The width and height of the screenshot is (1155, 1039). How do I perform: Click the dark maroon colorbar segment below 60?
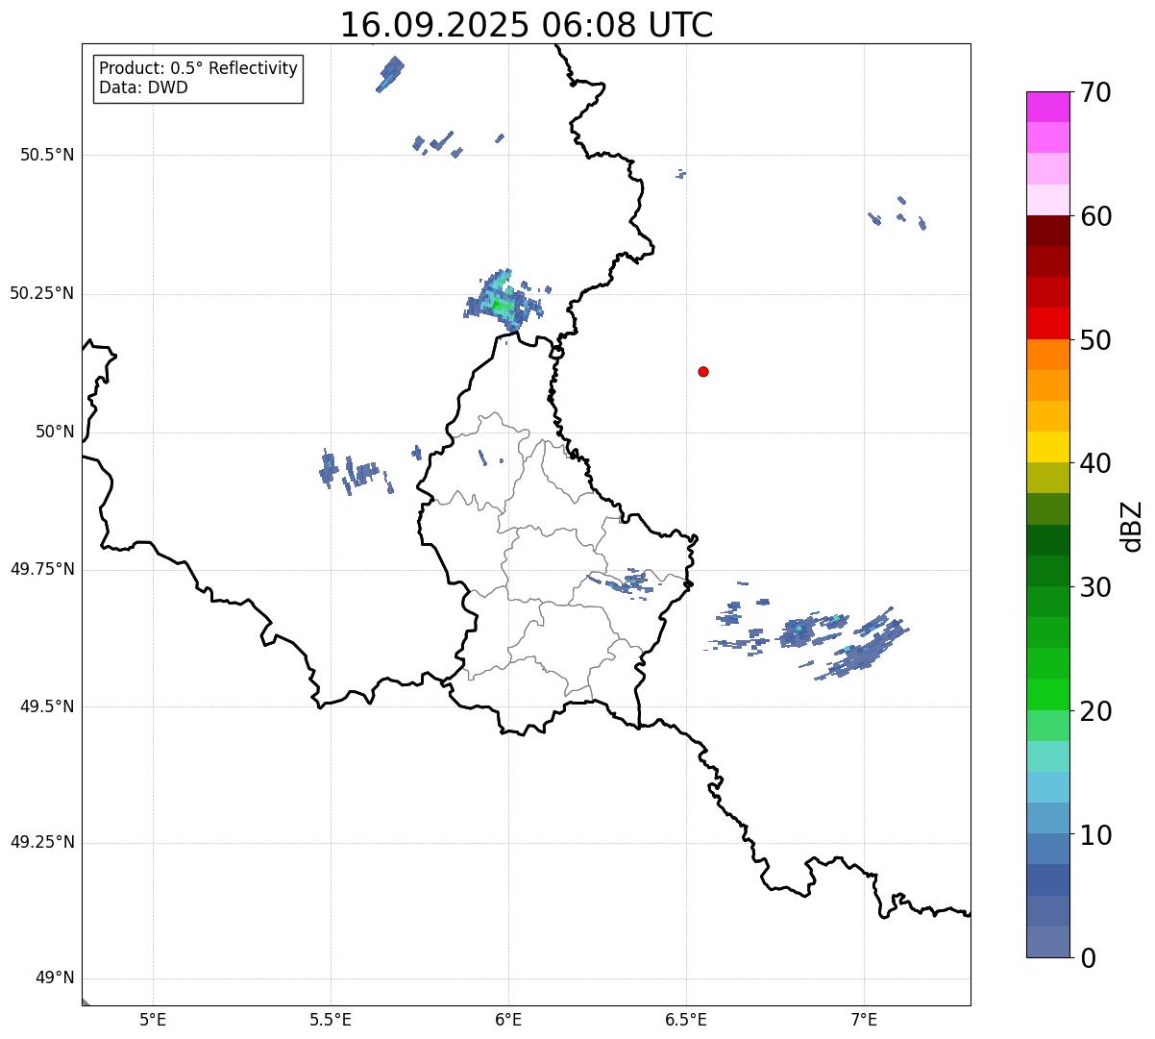[1048, 231]
